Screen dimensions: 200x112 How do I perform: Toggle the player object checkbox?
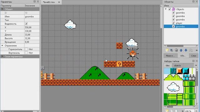(x=173, y=23)
